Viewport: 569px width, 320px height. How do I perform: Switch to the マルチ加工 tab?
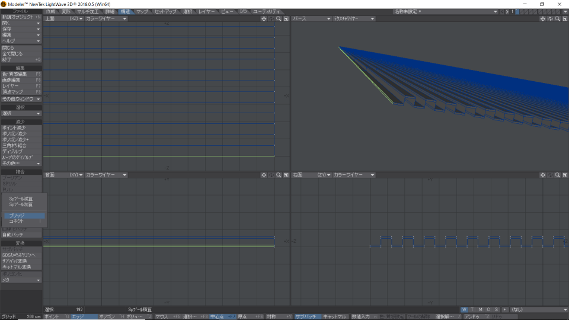(x=88, y=11)
